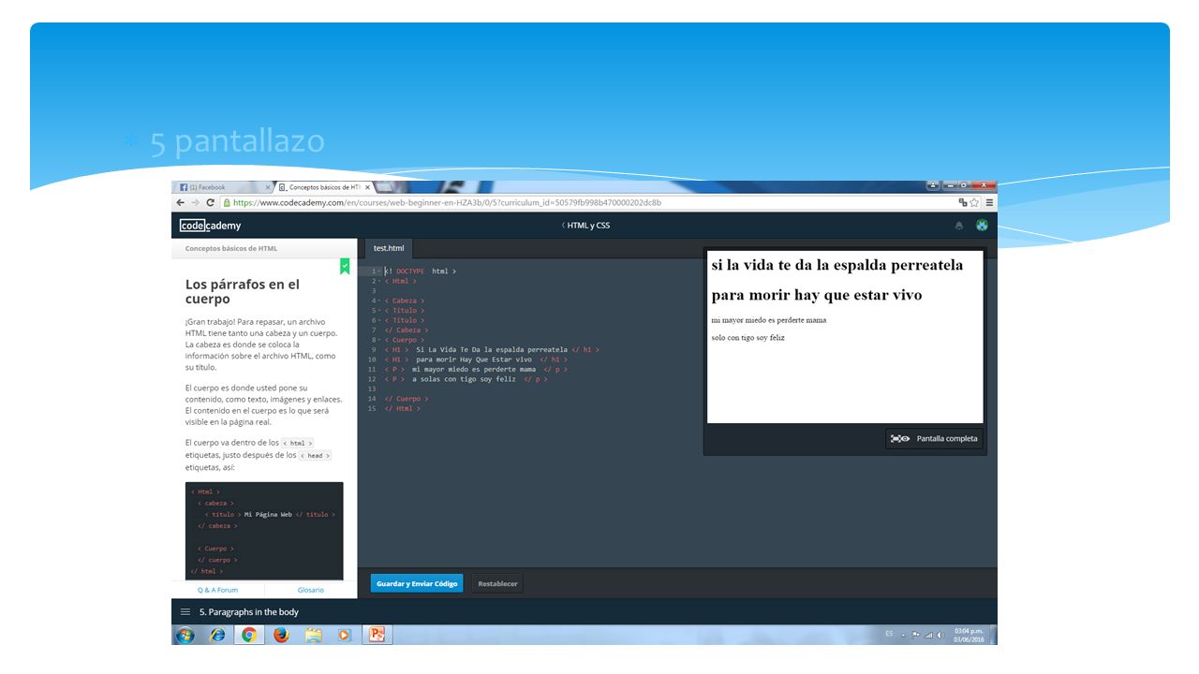Select the Conceptos básicos de HTML browser tab
The image size is (1199, 674).
coord(324,187)
